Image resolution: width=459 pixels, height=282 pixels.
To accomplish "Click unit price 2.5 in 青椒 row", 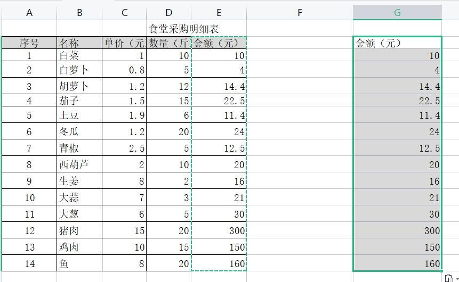I will [x=124, y=147].
